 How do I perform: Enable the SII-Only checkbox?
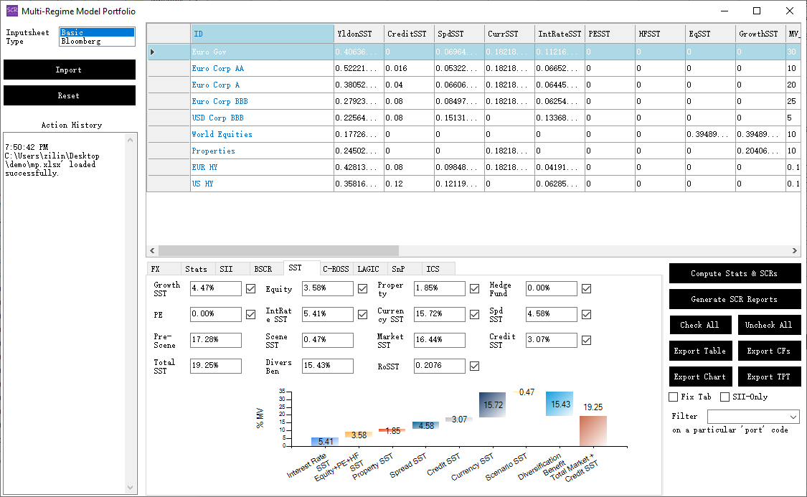click(x=725, y=396)
